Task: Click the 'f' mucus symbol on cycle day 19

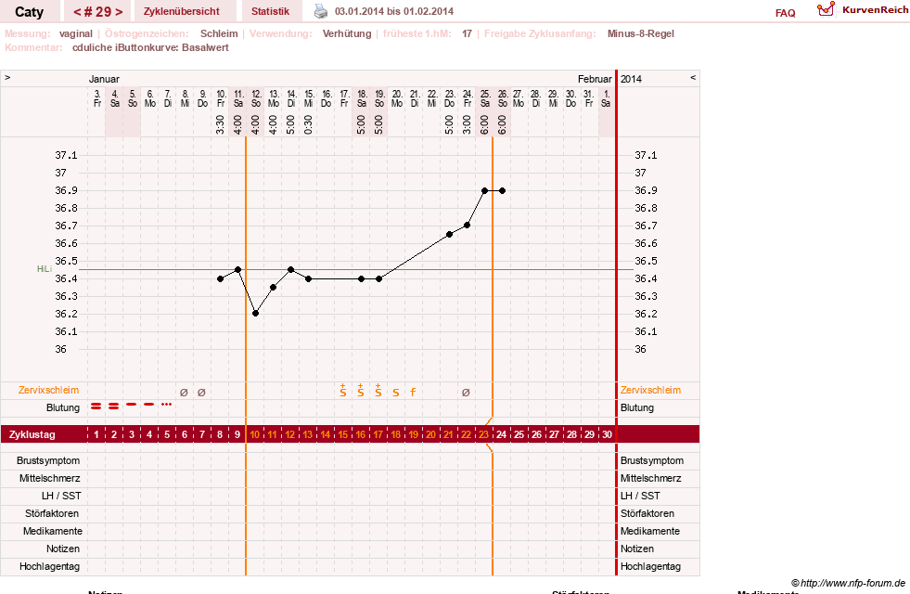Action: [x=413, y=392]
